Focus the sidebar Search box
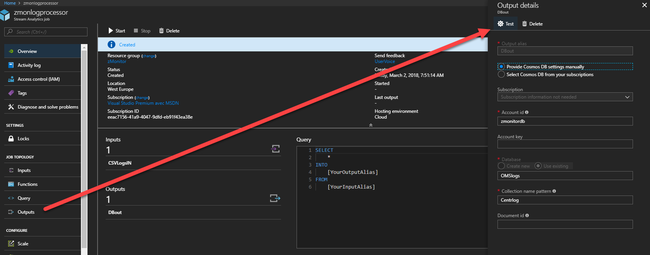 (46, 32)
